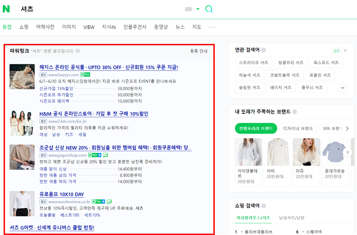Viewport: 357px width, 235px height.
Task: Select related keyword 옥스포드 셔츠
Action: 326,62
